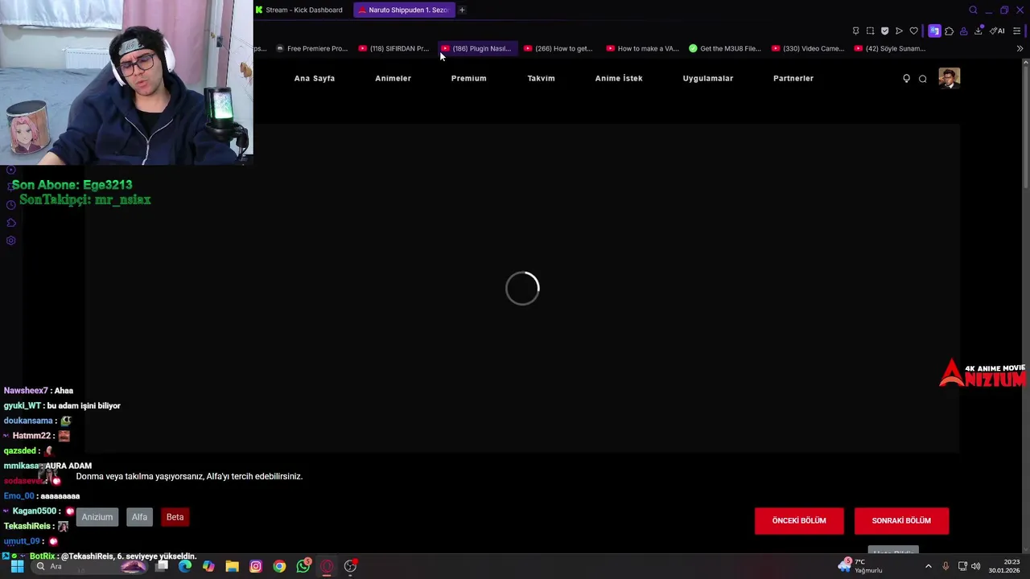The height and width of the screenshot is (579, 1030).
Task: Click the loading video player area
Action: tap(522, 288)
